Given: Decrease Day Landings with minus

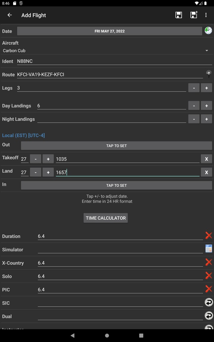Looking at the screenshot, I should (194, 106).
